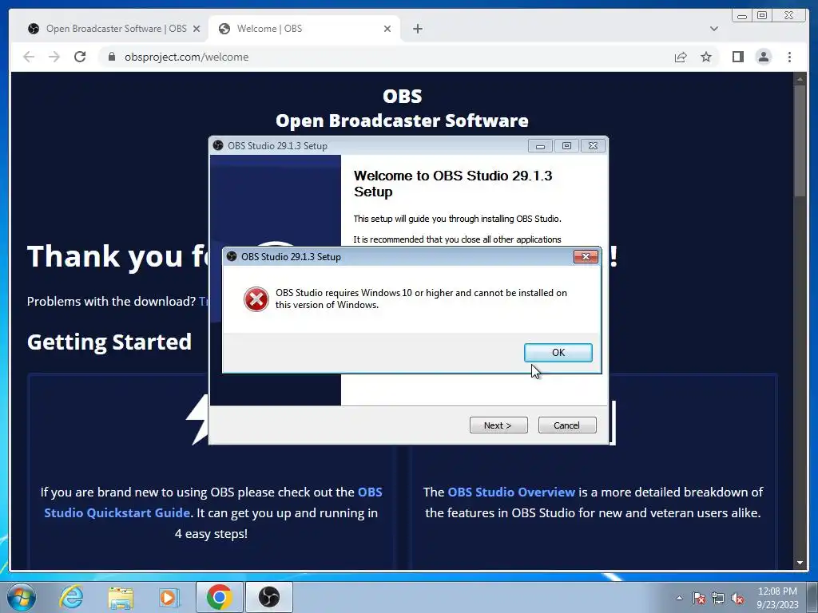Select OBS Setup in the taskbar

click(x=269, y=597)
